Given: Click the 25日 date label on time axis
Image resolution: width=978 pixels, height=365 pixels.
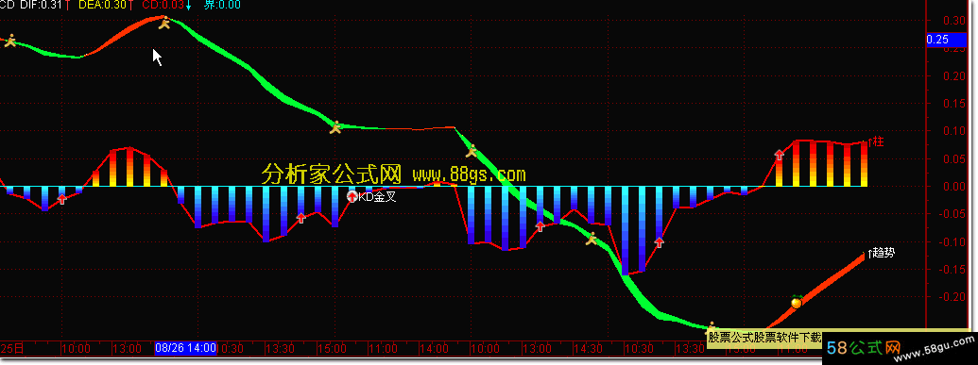Looking at the screenshot, I should (x=7, y=348).
